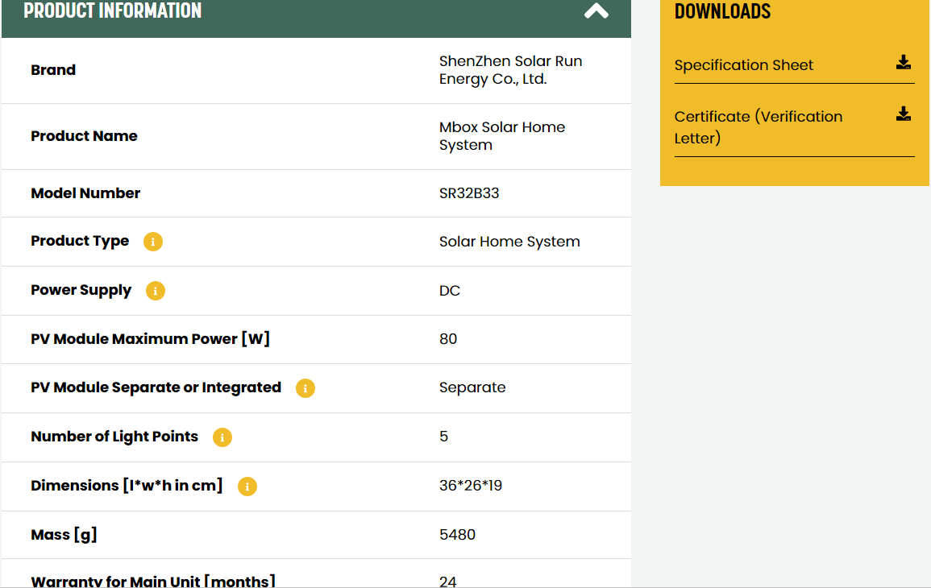Open the Product Information panel header
This screenshot has height=588, width=931.
click(x=316, y=19)
